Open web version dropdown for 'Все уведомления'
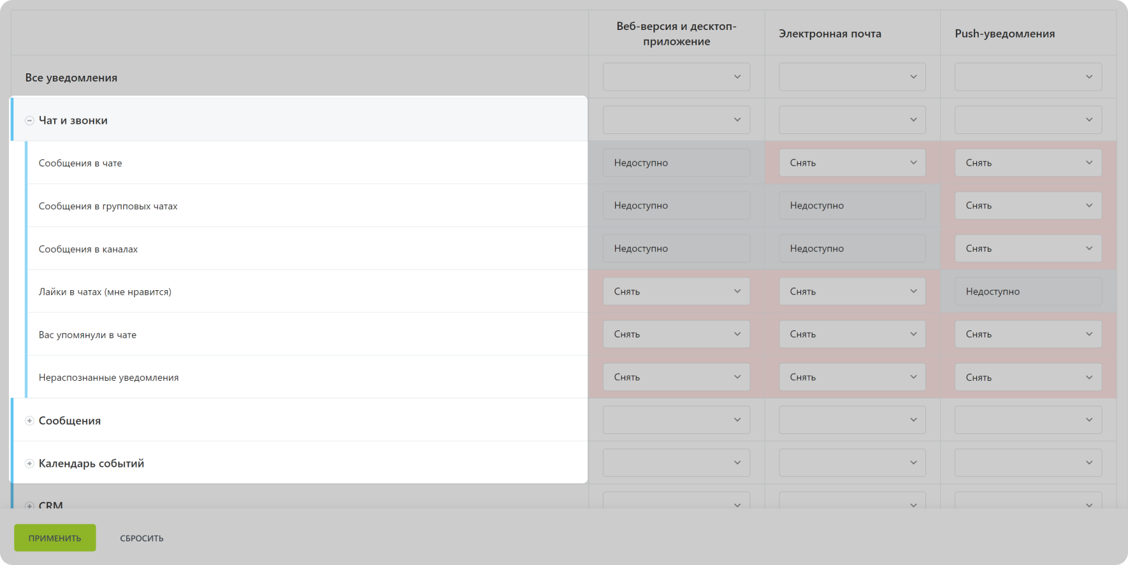 [676, 77]
